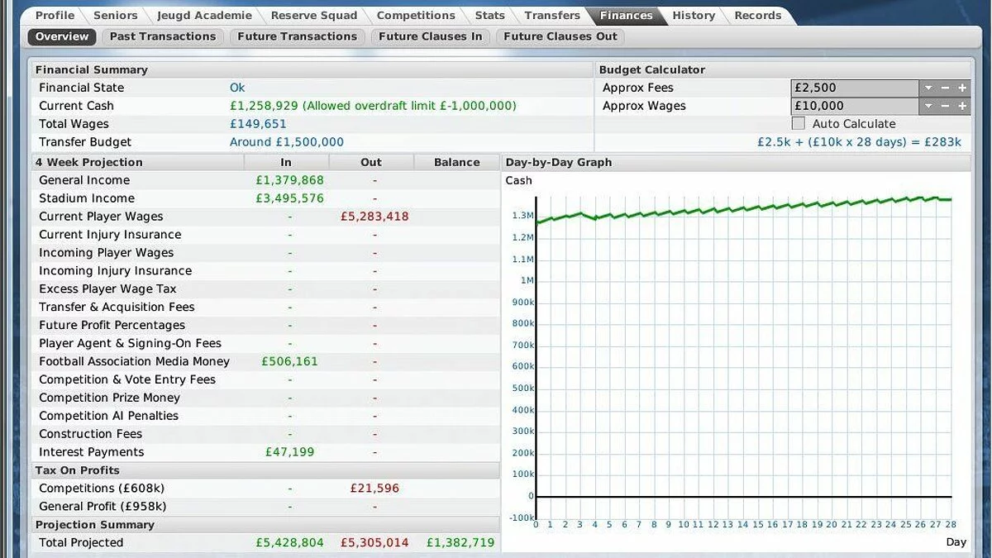Show the Past Transactions view

coord(163,36)
